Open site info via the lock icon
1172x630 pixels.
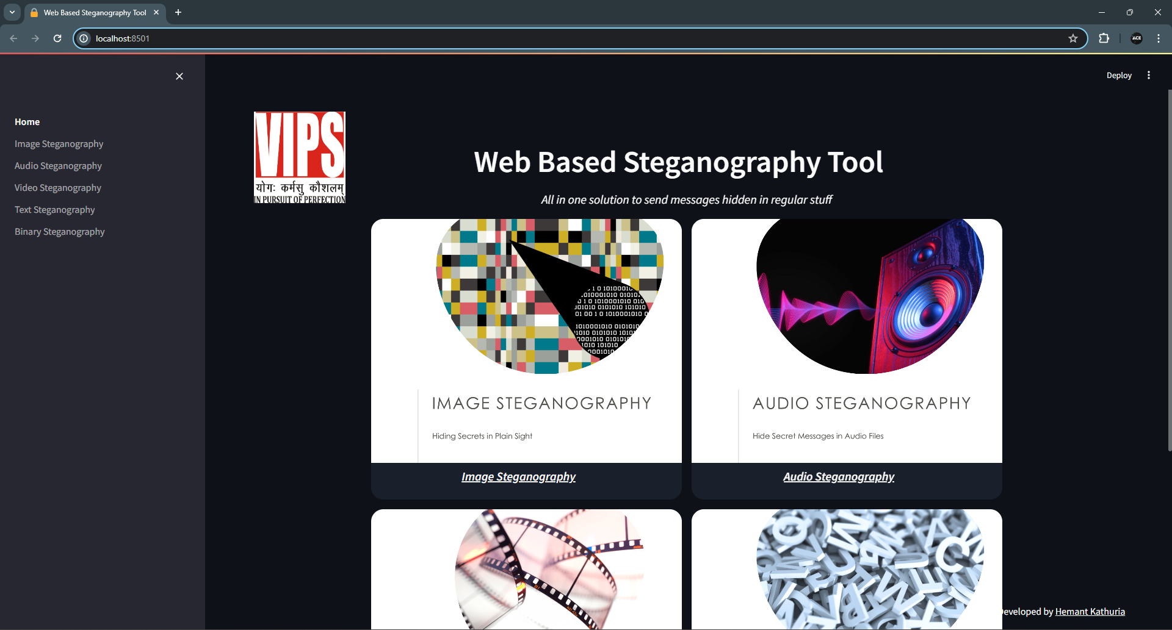83,38
